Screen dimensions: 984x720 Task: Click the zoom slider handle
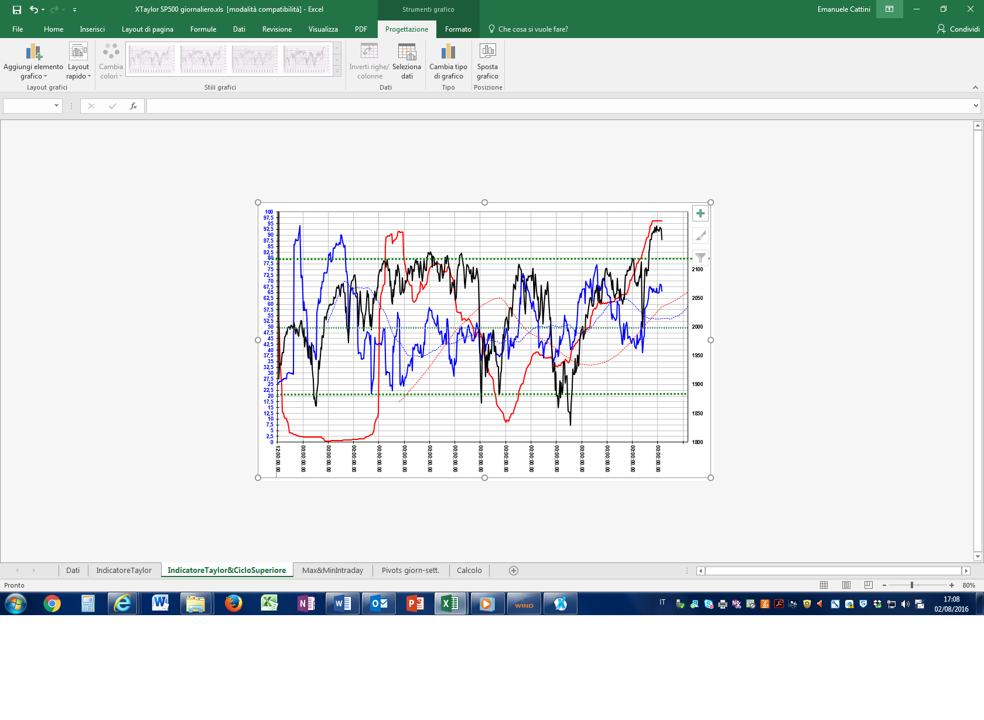(x=912, y=585)
